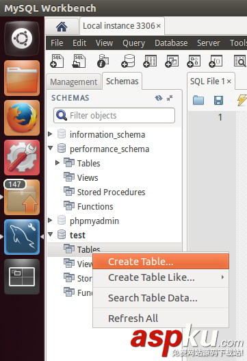Select the test database name
The image size is (247, 361).
(x=77, y=235)
